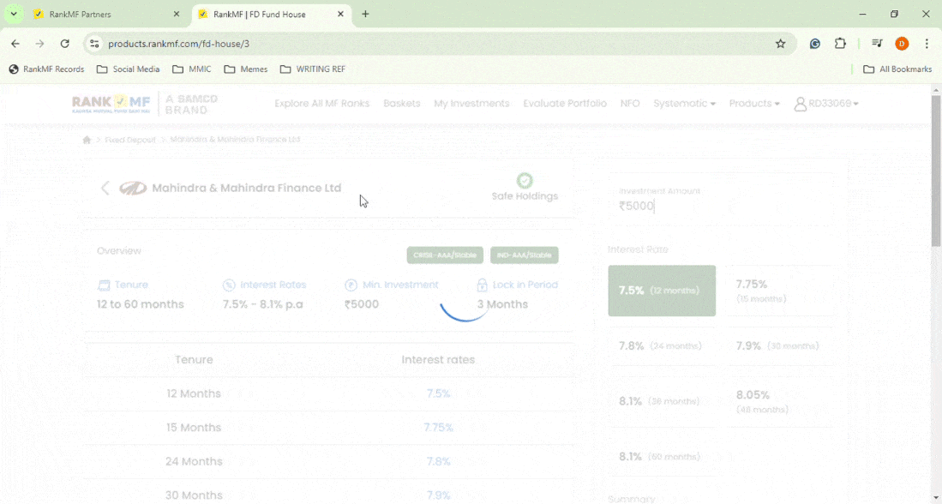Viewport: 942px width, 504px height.
Task: Select 7.9% (30 months) rate option
Action: pyautogui.click(x=781, y=346)
